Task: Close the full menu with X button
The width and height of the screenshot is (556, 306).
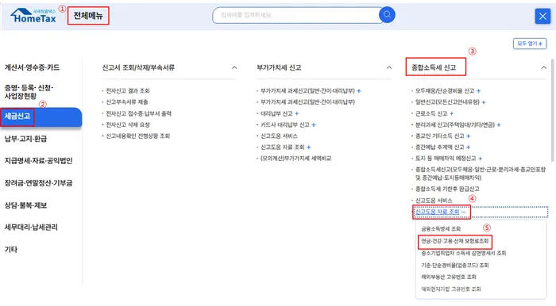Action: (x=542, y=17)
